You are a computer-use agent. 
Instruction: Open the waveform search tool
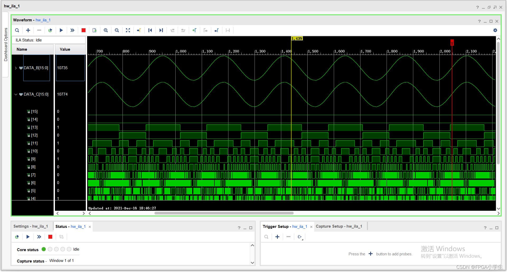17,30
